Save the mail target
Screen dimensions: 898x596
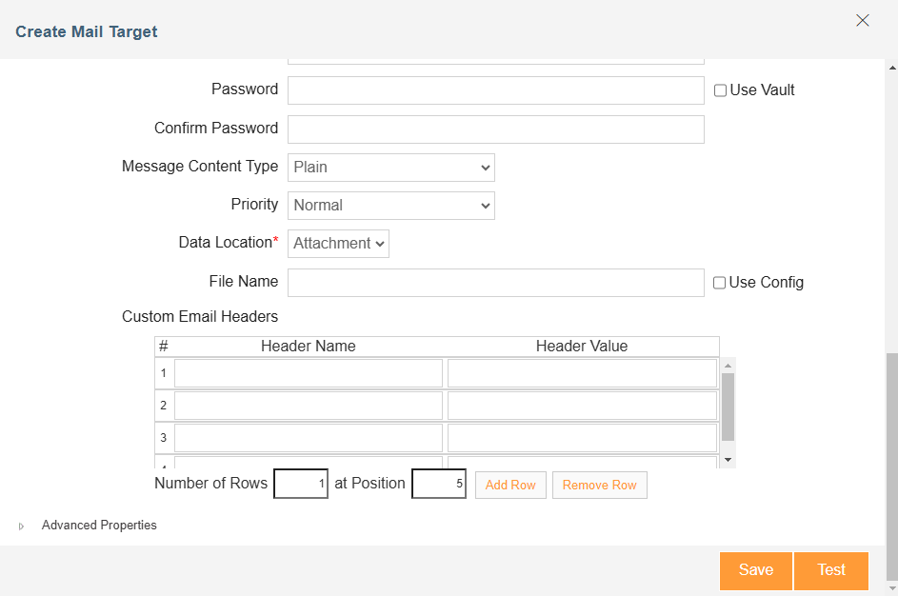point(756,570)
